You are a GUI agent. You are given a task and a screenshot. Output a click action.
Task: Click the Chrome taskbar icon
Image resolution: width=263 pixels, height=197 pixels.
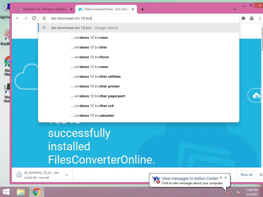coord(36,192)
